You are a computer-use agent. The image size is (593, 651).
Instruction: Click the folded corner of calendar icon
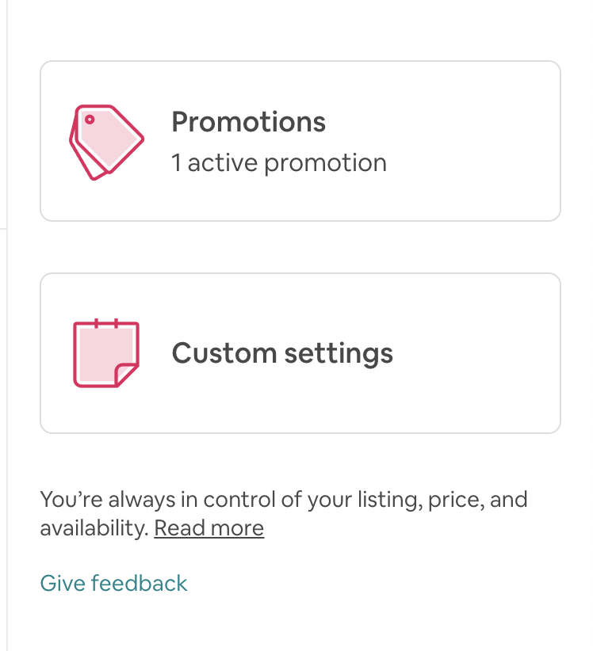[x=127, y=375]
